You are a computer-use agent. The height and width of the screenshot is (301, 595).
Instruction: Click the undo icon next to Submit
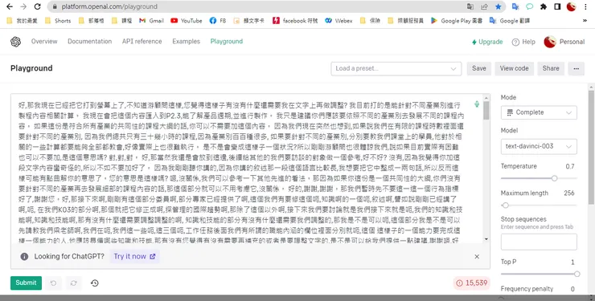54,283
